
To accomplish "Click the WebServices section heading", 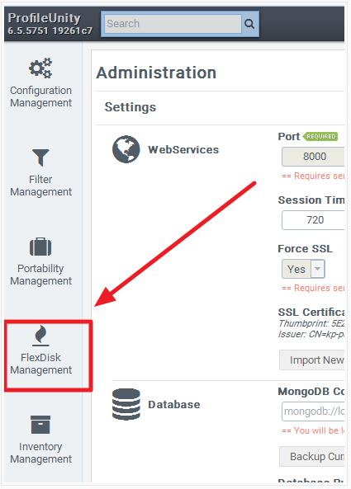I will pos(183,150).
